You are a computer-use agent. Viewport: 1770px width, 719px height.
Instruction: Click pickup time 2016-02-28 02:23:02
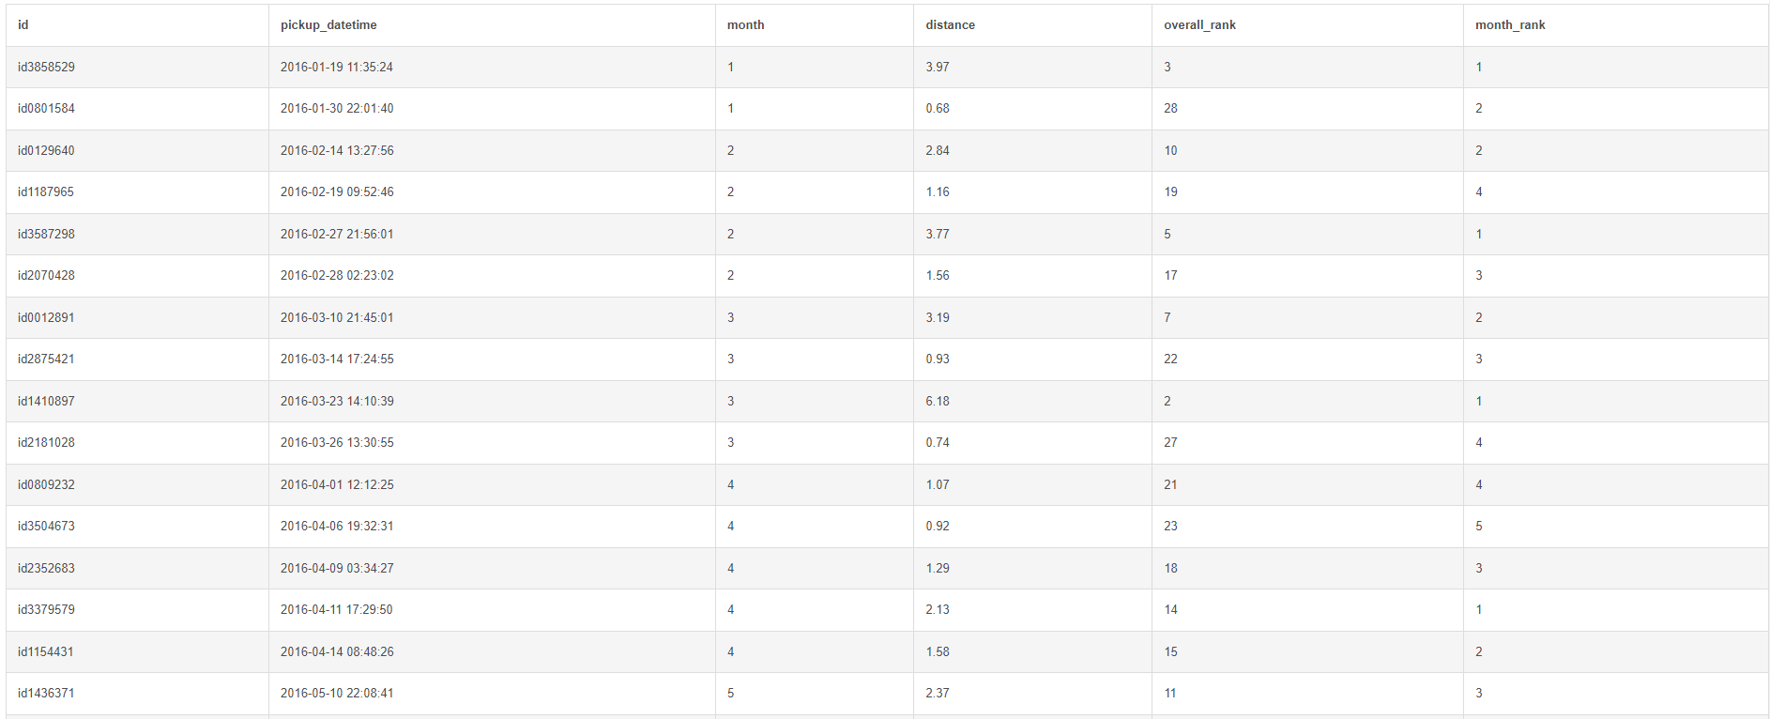coord(337,276)
